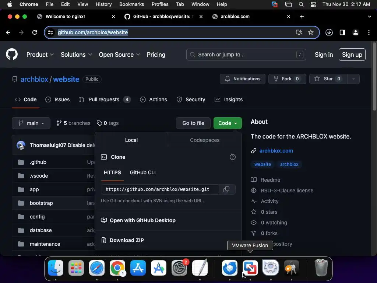
Task: Open the Pricing link
Action: [156, 55]
